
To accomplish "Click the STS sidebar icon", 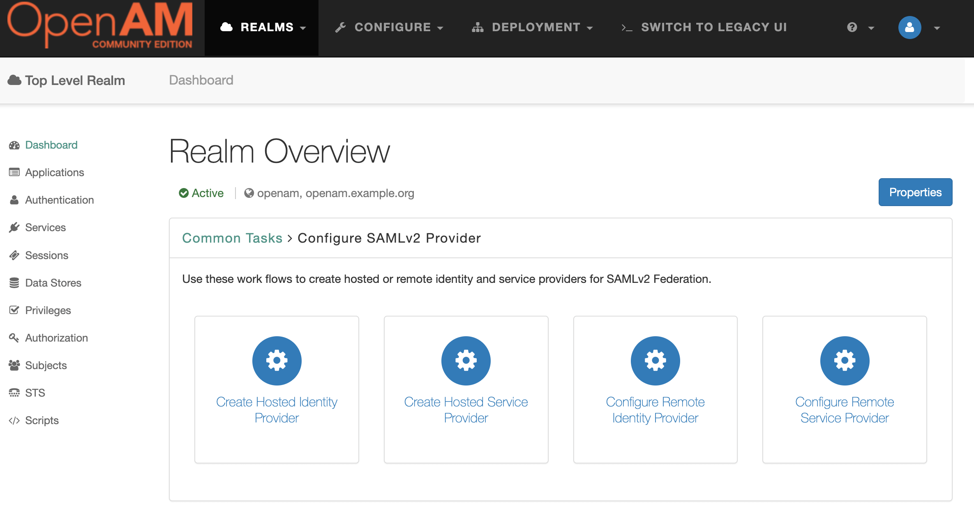I will coord(14,392).
